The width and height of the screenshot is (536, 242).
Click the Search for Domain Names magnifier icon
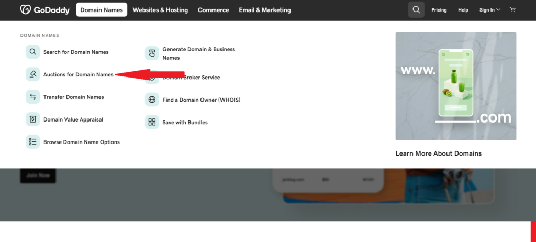(x=33, y=52)
